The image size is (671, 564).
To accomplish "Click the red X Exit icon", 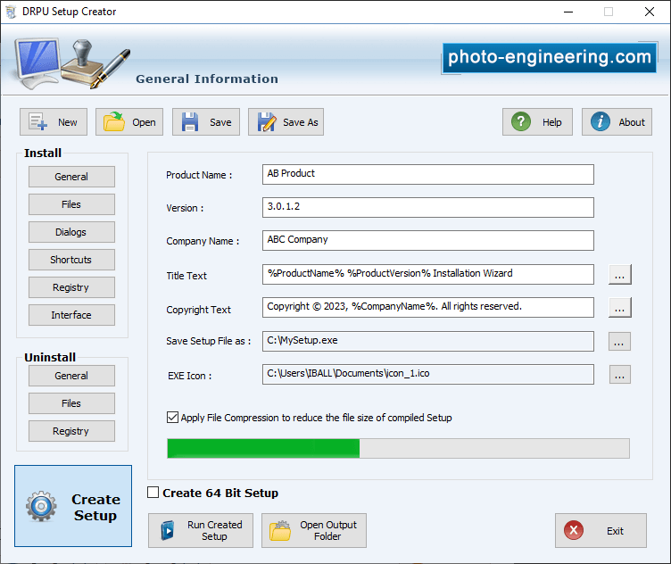I will click(x=574, y=531).
